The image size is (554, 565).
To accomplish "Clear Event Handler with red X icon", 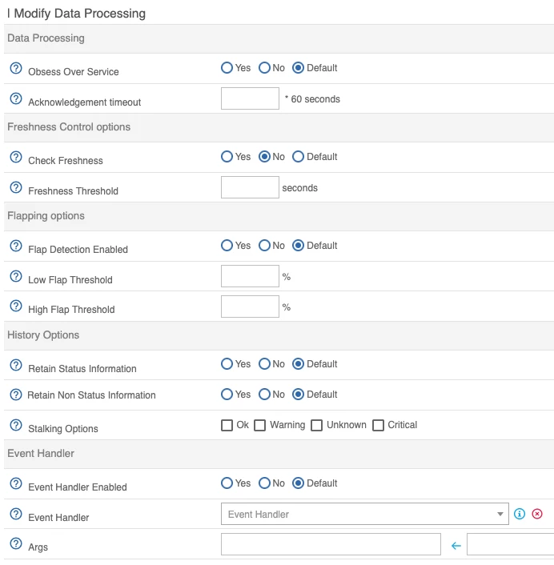I will click(537, 514).
